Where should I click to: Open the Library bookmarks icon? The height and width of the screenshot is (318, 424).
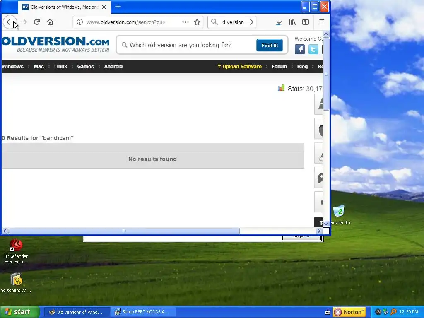click(x=292, y=22)
